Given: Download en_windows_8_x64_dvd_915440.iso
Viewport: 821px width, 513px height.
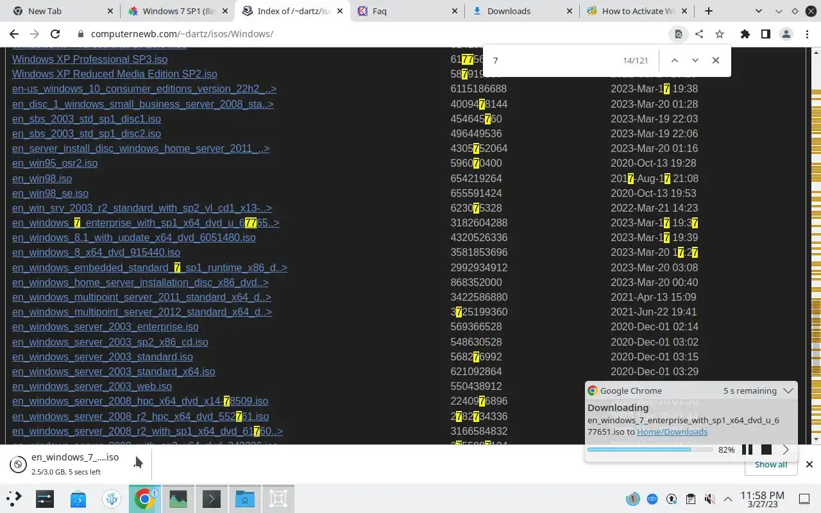Looking at the screenshot, I should 96,253.
